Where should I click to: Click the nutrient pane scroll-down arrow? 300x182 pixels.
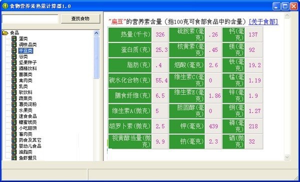pyautogui.click(x=287, y=157)
